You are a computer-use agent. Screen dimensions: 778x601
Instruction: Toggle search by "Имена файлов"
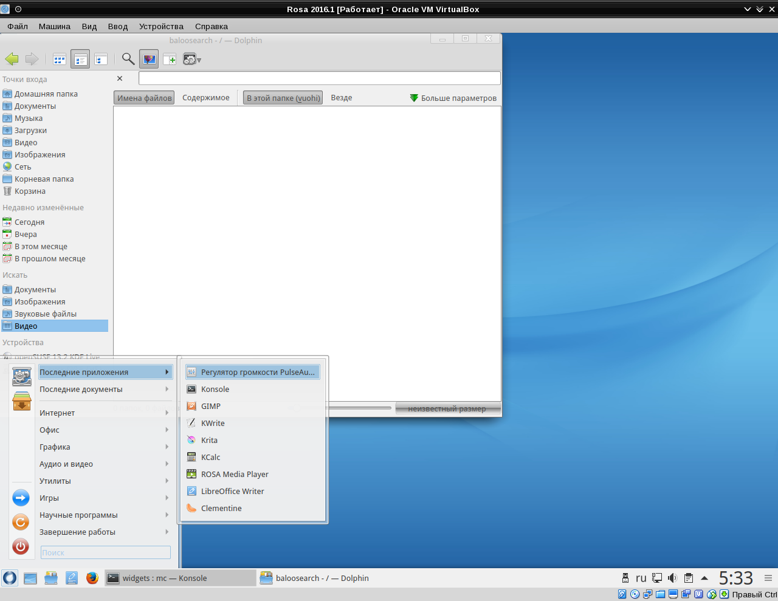(144, 98)
